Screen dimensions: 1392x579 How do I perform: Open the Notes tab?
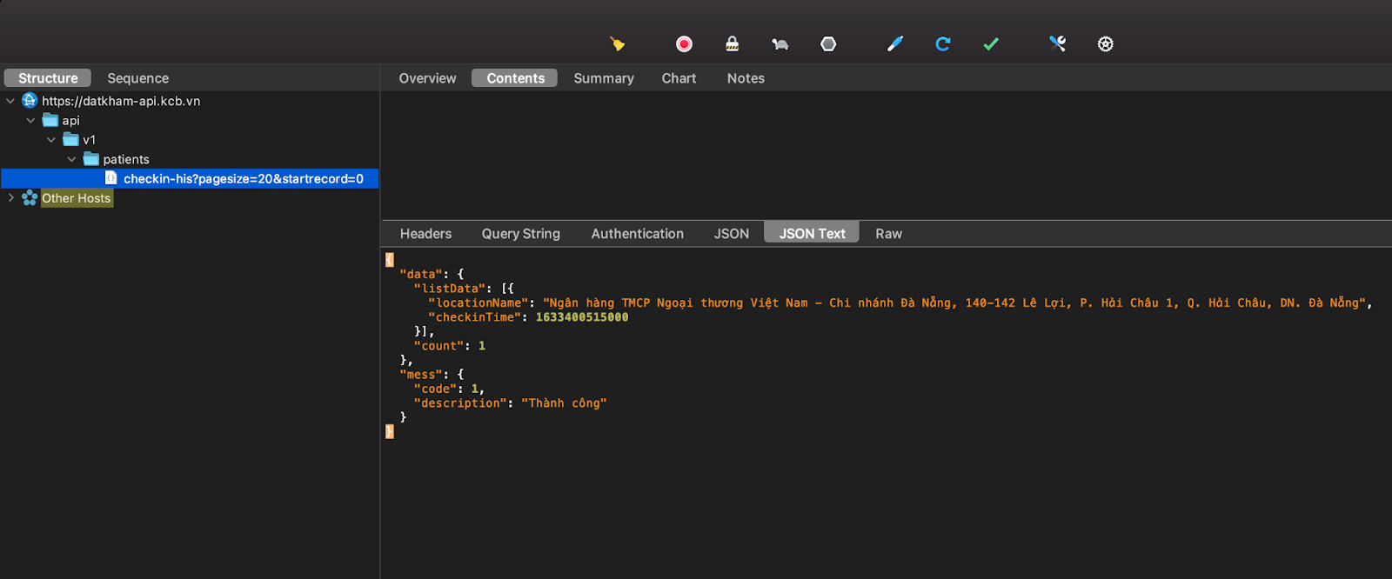(746, 78)
